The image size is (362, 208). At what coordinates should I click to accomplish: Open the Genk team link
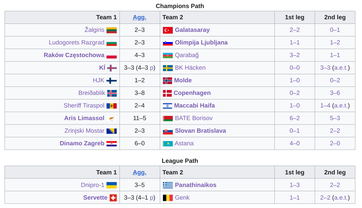182,197
